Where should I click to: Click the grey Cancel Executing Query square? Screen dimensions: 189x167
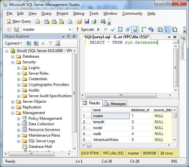click(105, 29)
